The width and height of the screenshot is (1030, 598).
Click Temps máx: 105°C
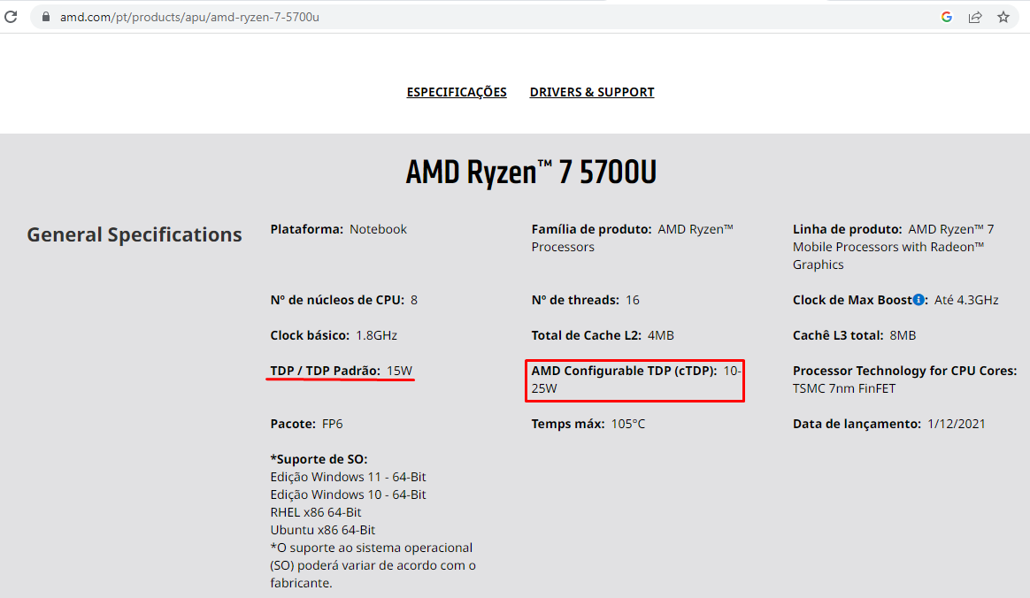point(588,424)
